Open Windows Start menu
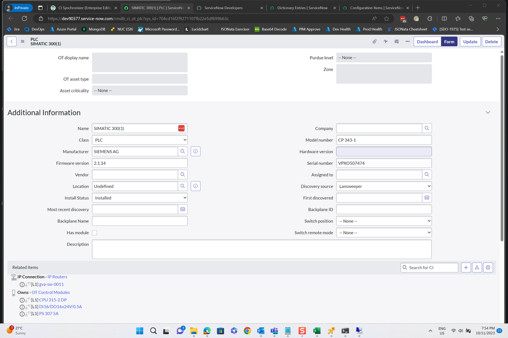This screenshot has height=338, width=508. pyautogui.click(x=140, y=330)
